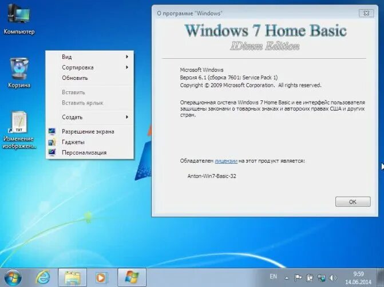Image resolution: width=384 pixels, height=287 pixels.
Task: Click the Разрешение экрана monitor icon
Action: (52, 131)
